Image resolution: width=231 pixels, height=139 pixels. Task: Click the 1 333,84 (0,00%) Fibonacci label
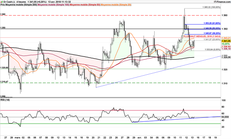[213, 50]
